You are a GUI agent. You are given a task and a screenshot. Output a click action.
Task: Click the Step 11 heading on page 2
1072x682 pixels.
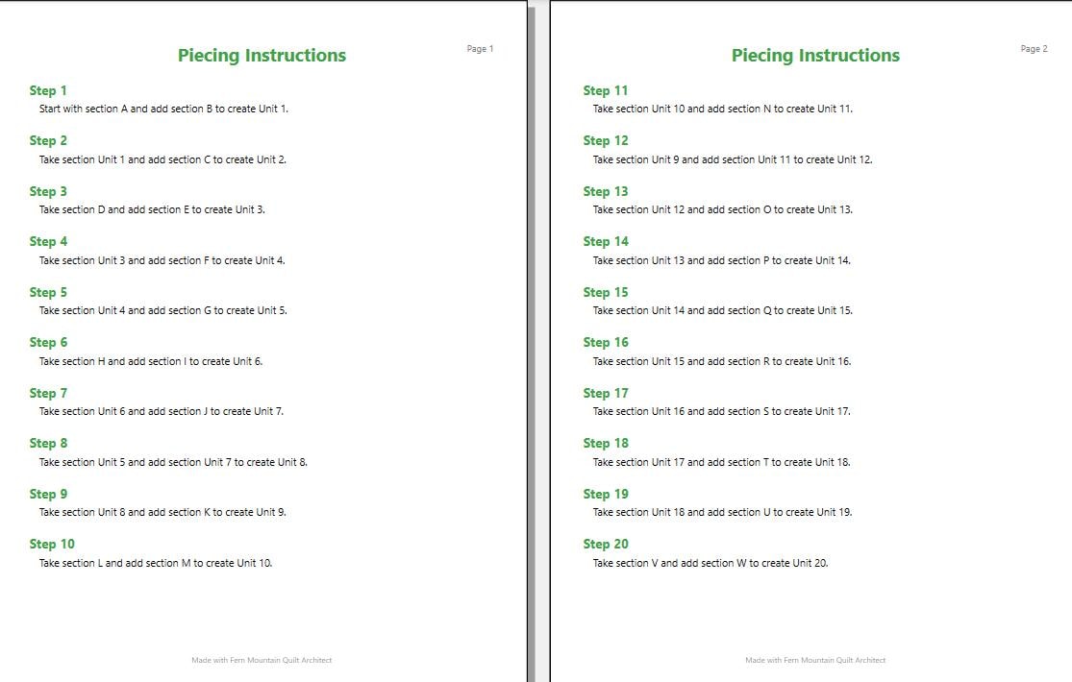[x=605, y=91]
